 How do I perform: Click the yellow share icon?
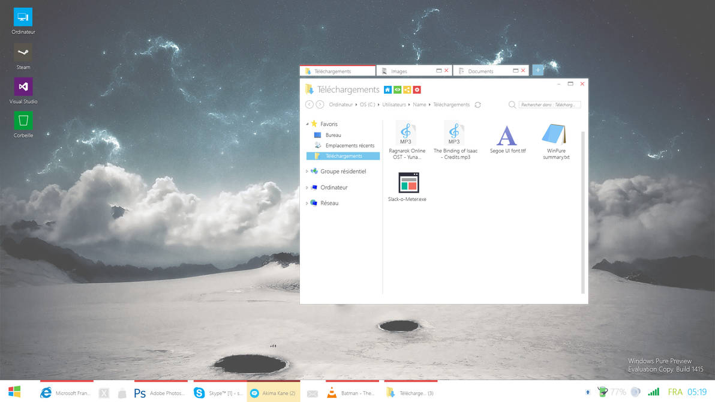pyautogui.click(x=407, y=90)
